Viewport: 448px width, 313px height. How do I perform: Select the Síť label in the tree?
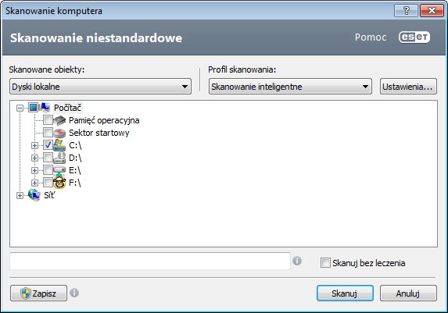click(x=49, y=195)
